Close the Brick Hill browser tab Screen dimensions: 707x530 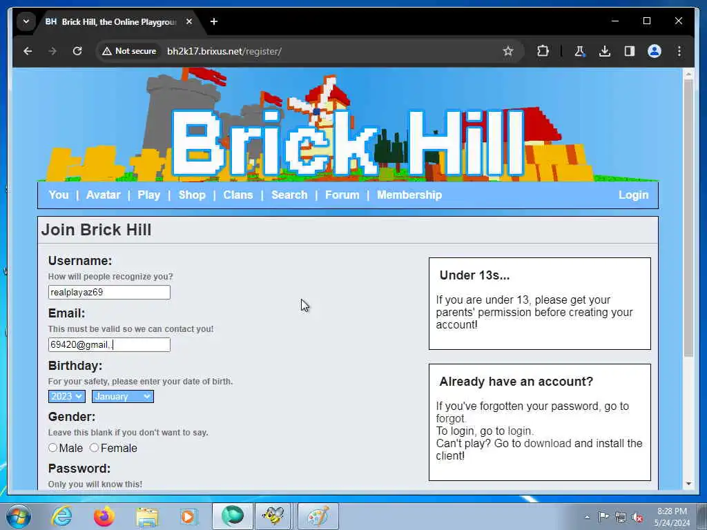pos(189,21)
